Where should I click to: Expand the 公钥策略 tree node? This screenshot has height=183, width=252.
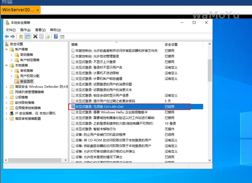7,97
